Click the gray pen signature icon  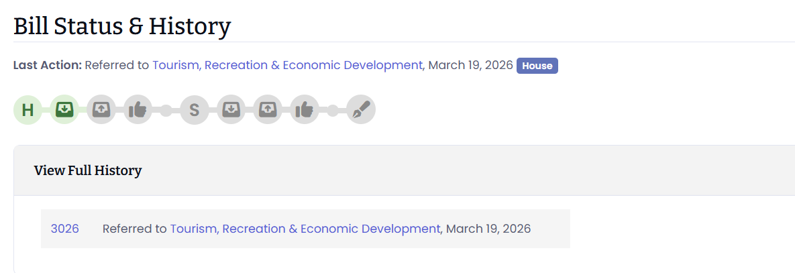point(361,109)
